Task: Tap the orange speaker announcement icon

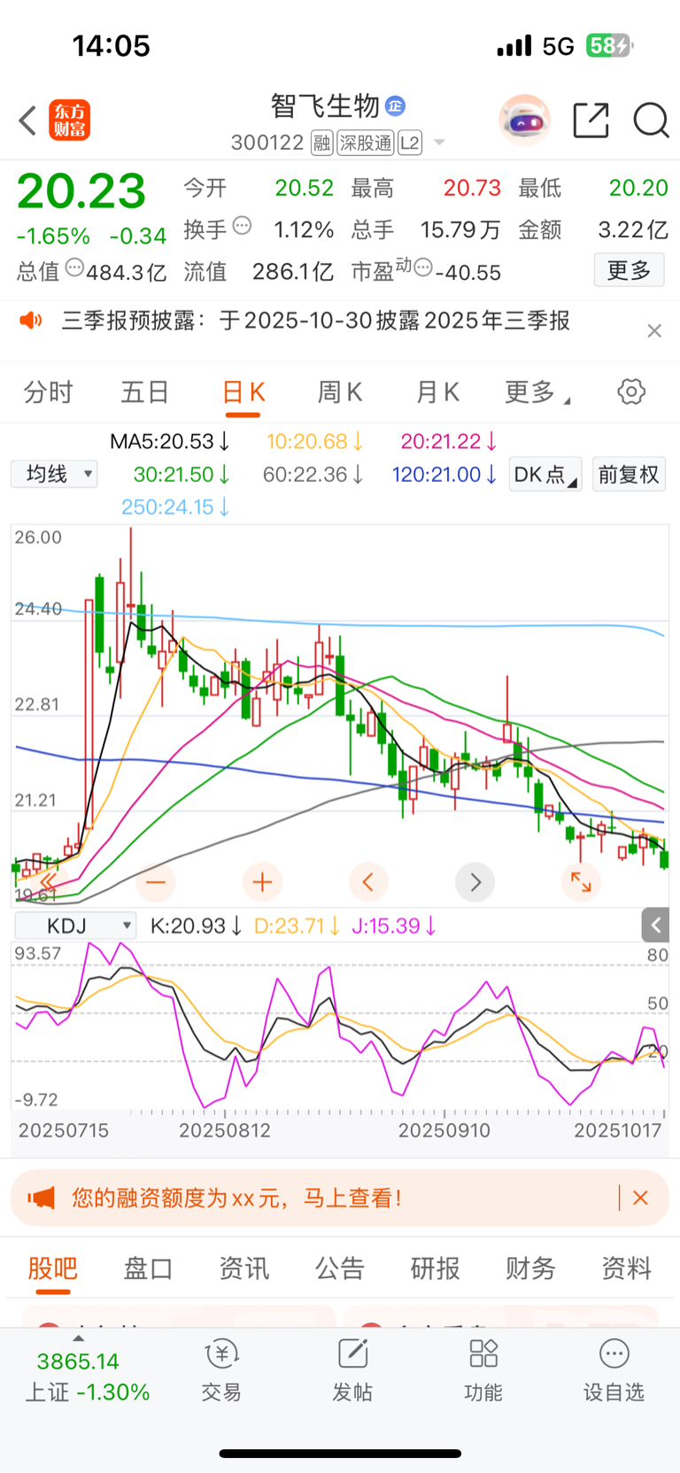Action: (x=31, y=321)
